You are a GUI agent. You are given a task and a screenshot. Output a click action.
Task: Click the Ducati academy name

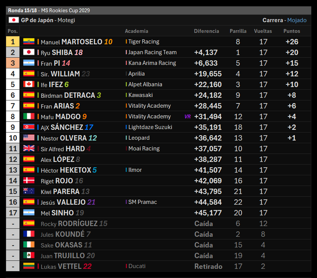pyautogui.click(x=137, y=266)
